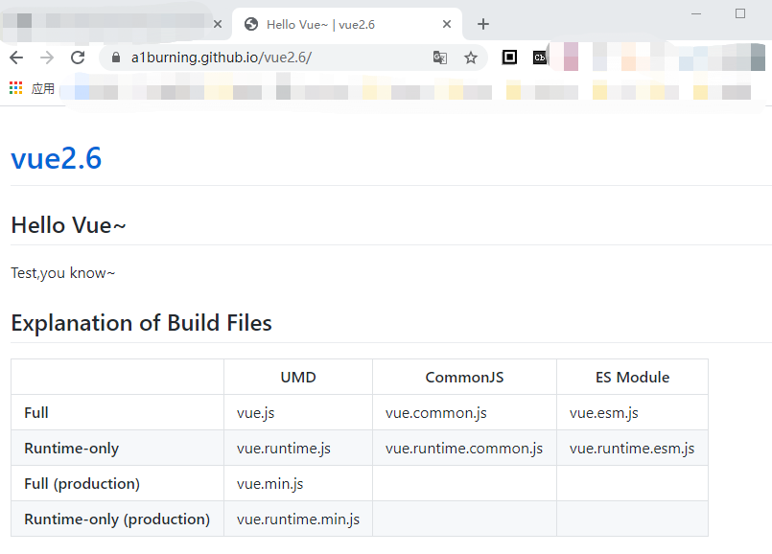This screenshot has width=772, height=554.
Task: Open the black Cb extension icon
Action: pos(540,58)
